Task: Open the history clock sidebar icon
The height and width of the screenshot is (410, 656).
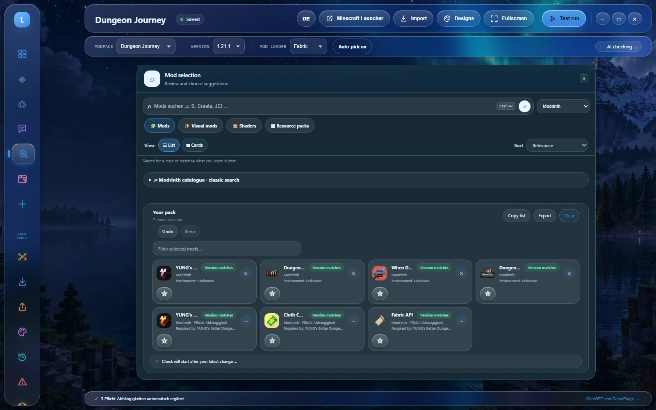Action: pos(22,357)
